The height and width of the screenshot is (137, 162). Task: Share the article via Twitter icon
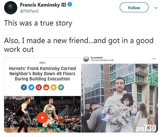(31, 87)
